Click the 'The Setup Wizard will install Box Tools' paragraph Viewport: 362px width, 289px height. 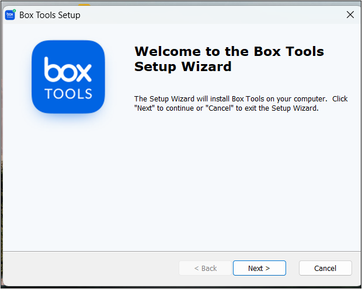click(241, 103)
